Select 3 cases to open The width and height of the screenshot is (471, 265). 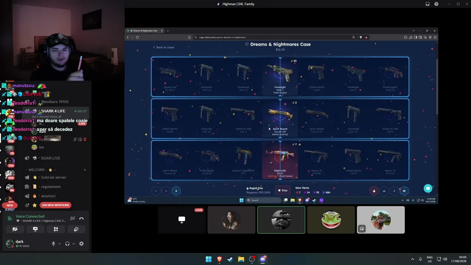(176, 191)
